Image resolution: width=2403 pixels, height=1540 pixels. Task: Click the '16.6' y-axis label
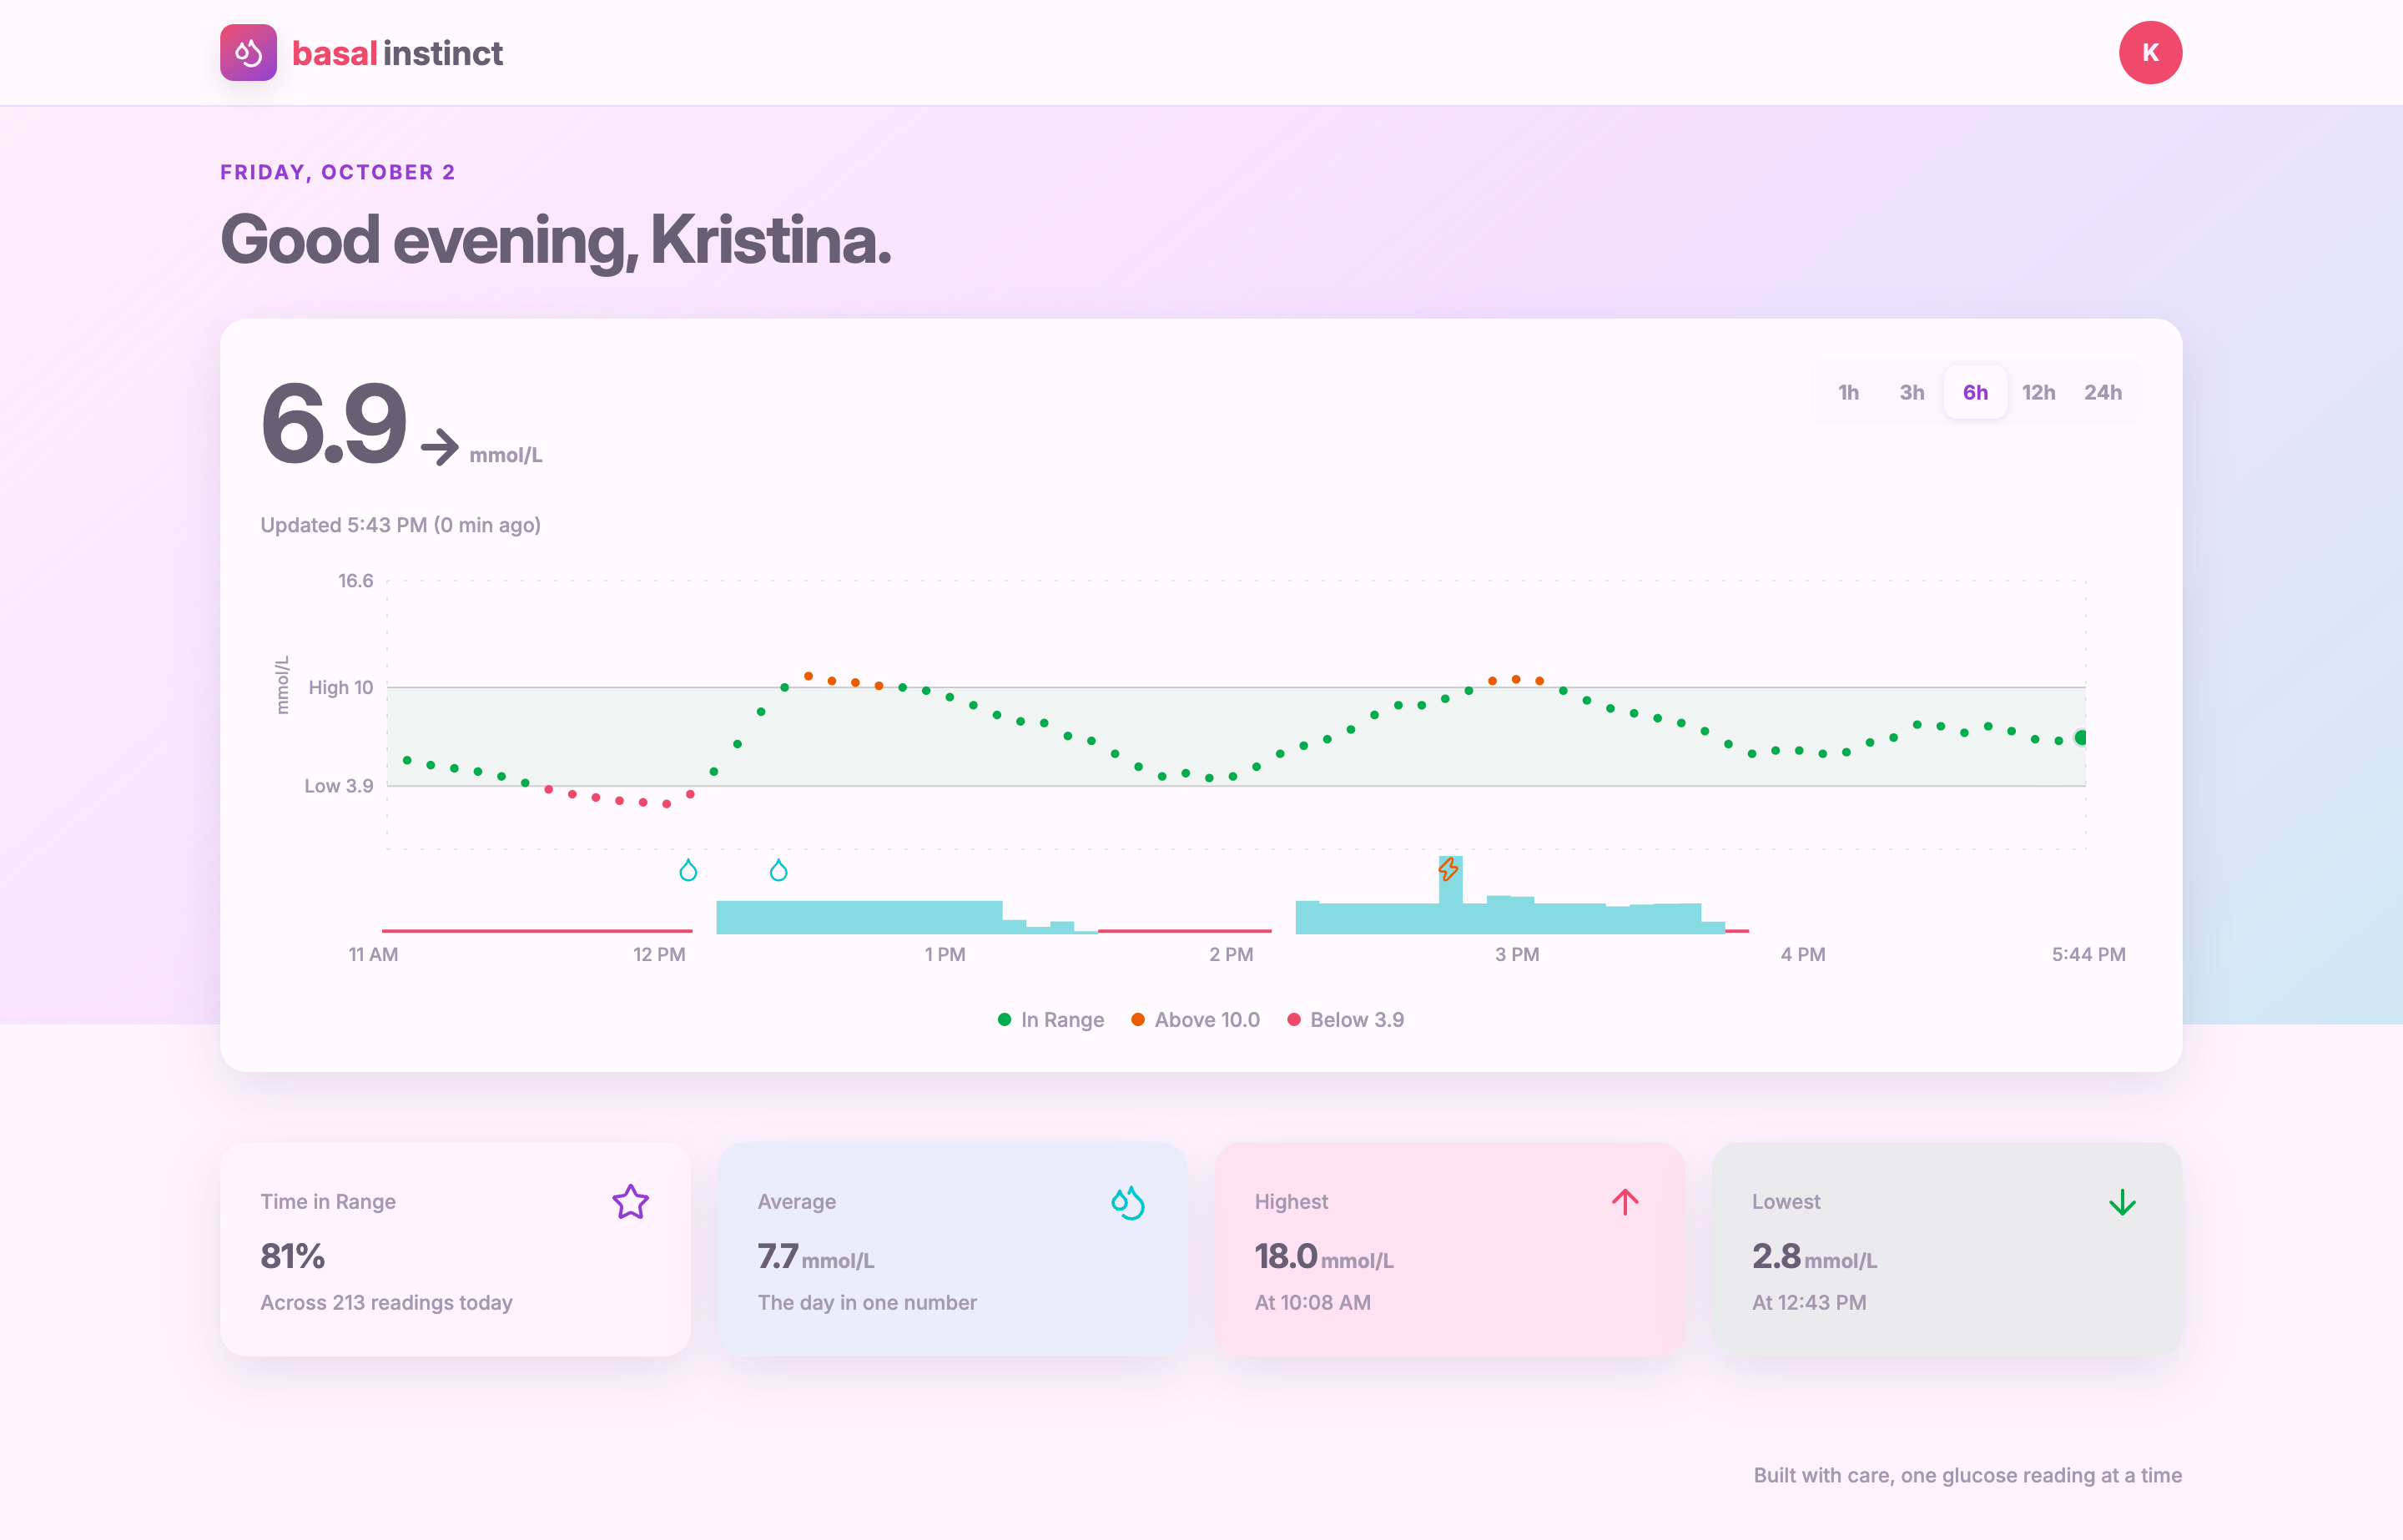[355, 581]
